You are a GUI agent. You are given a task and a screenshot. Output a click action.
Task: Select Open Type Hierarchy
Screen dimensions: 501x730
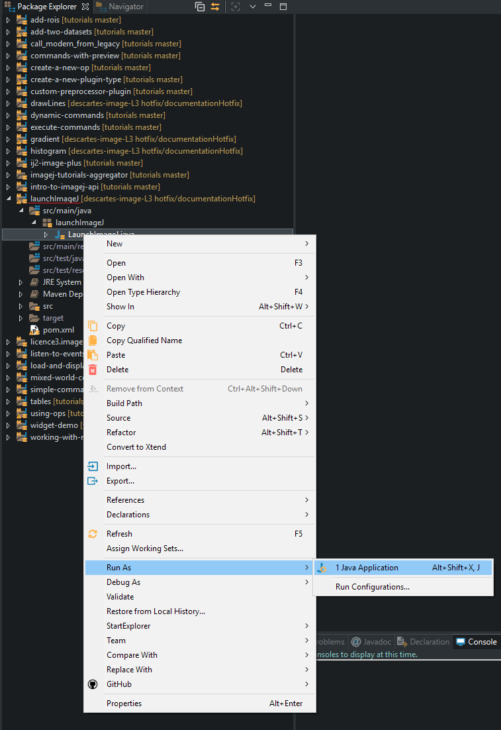(201, 292)
